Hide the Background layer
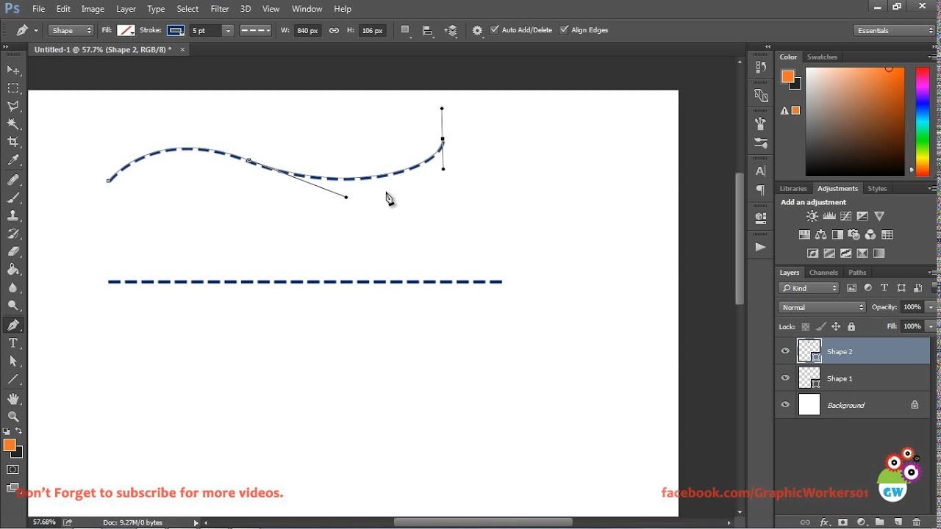 (785, 405)
